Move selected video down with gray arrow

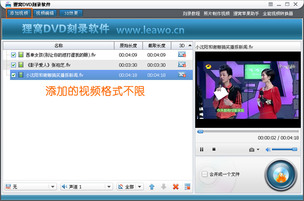(x=164, y=187)
